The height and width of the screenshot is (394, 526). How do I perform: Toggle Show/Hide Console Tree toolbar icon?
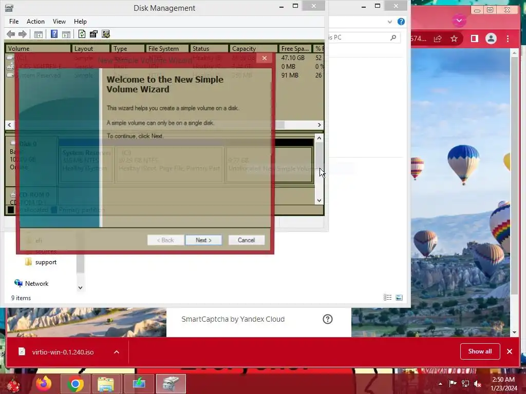[x=38, y=34]
